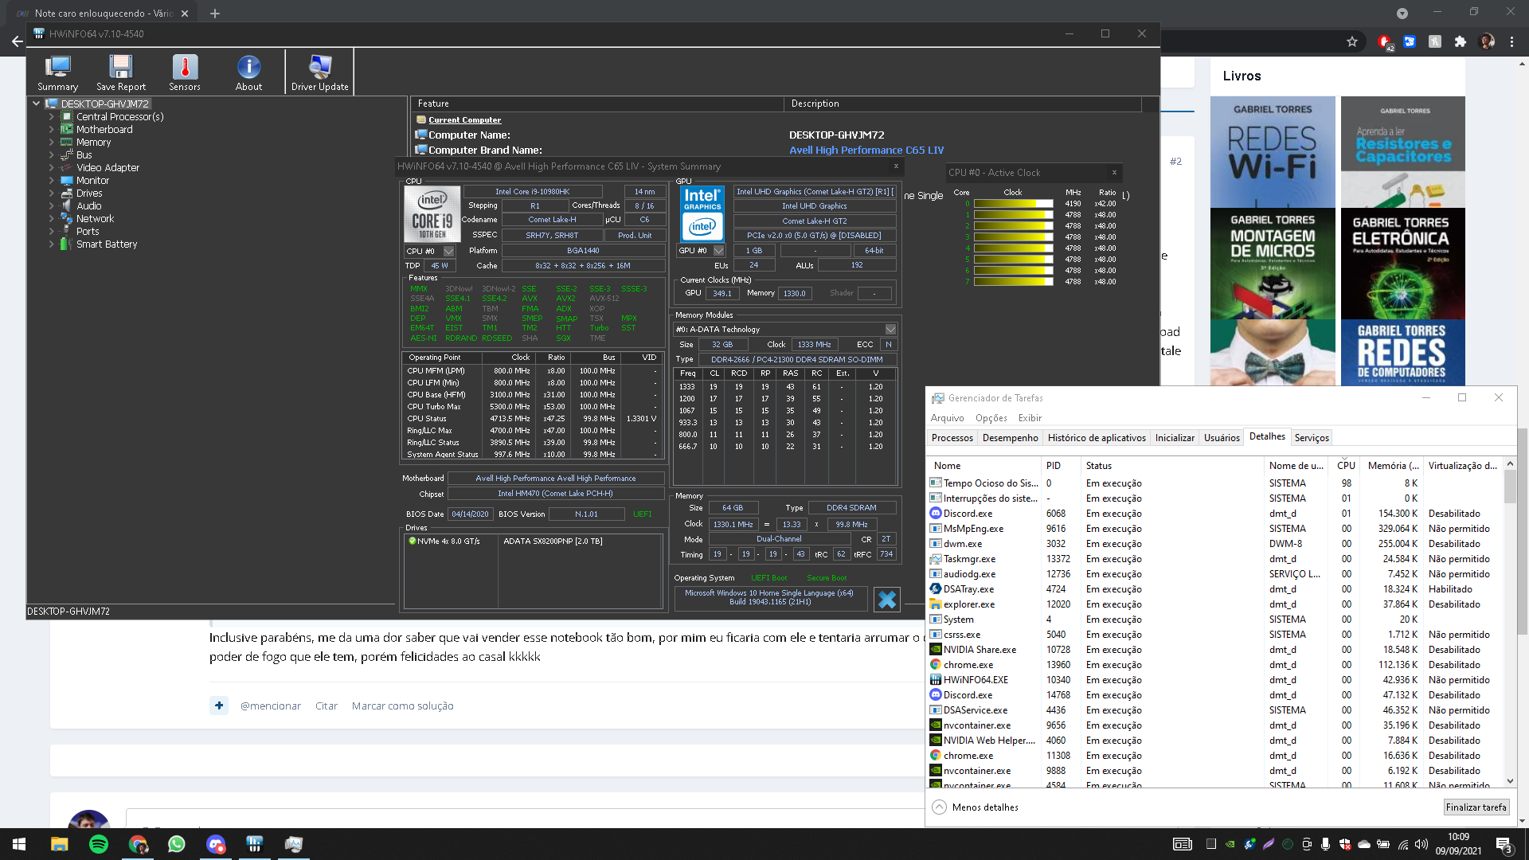Select the Video Adapter tree item
This screenshot has width=1529, height=860.
coord(108,167)
